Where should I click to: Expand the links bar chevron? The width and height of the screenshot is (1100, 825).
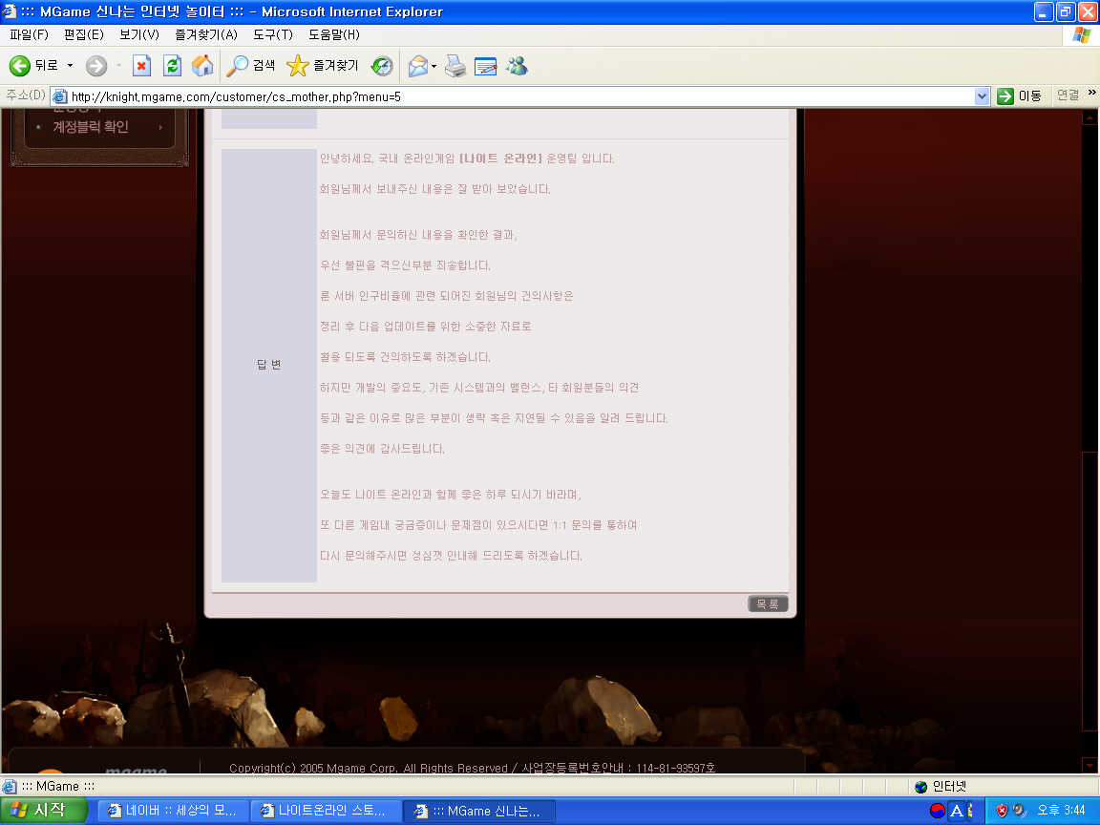pos(1091,93)
